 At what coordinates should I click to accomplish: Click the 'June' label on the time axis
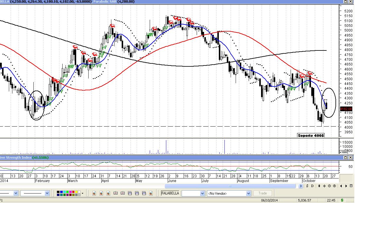(172, 181)
